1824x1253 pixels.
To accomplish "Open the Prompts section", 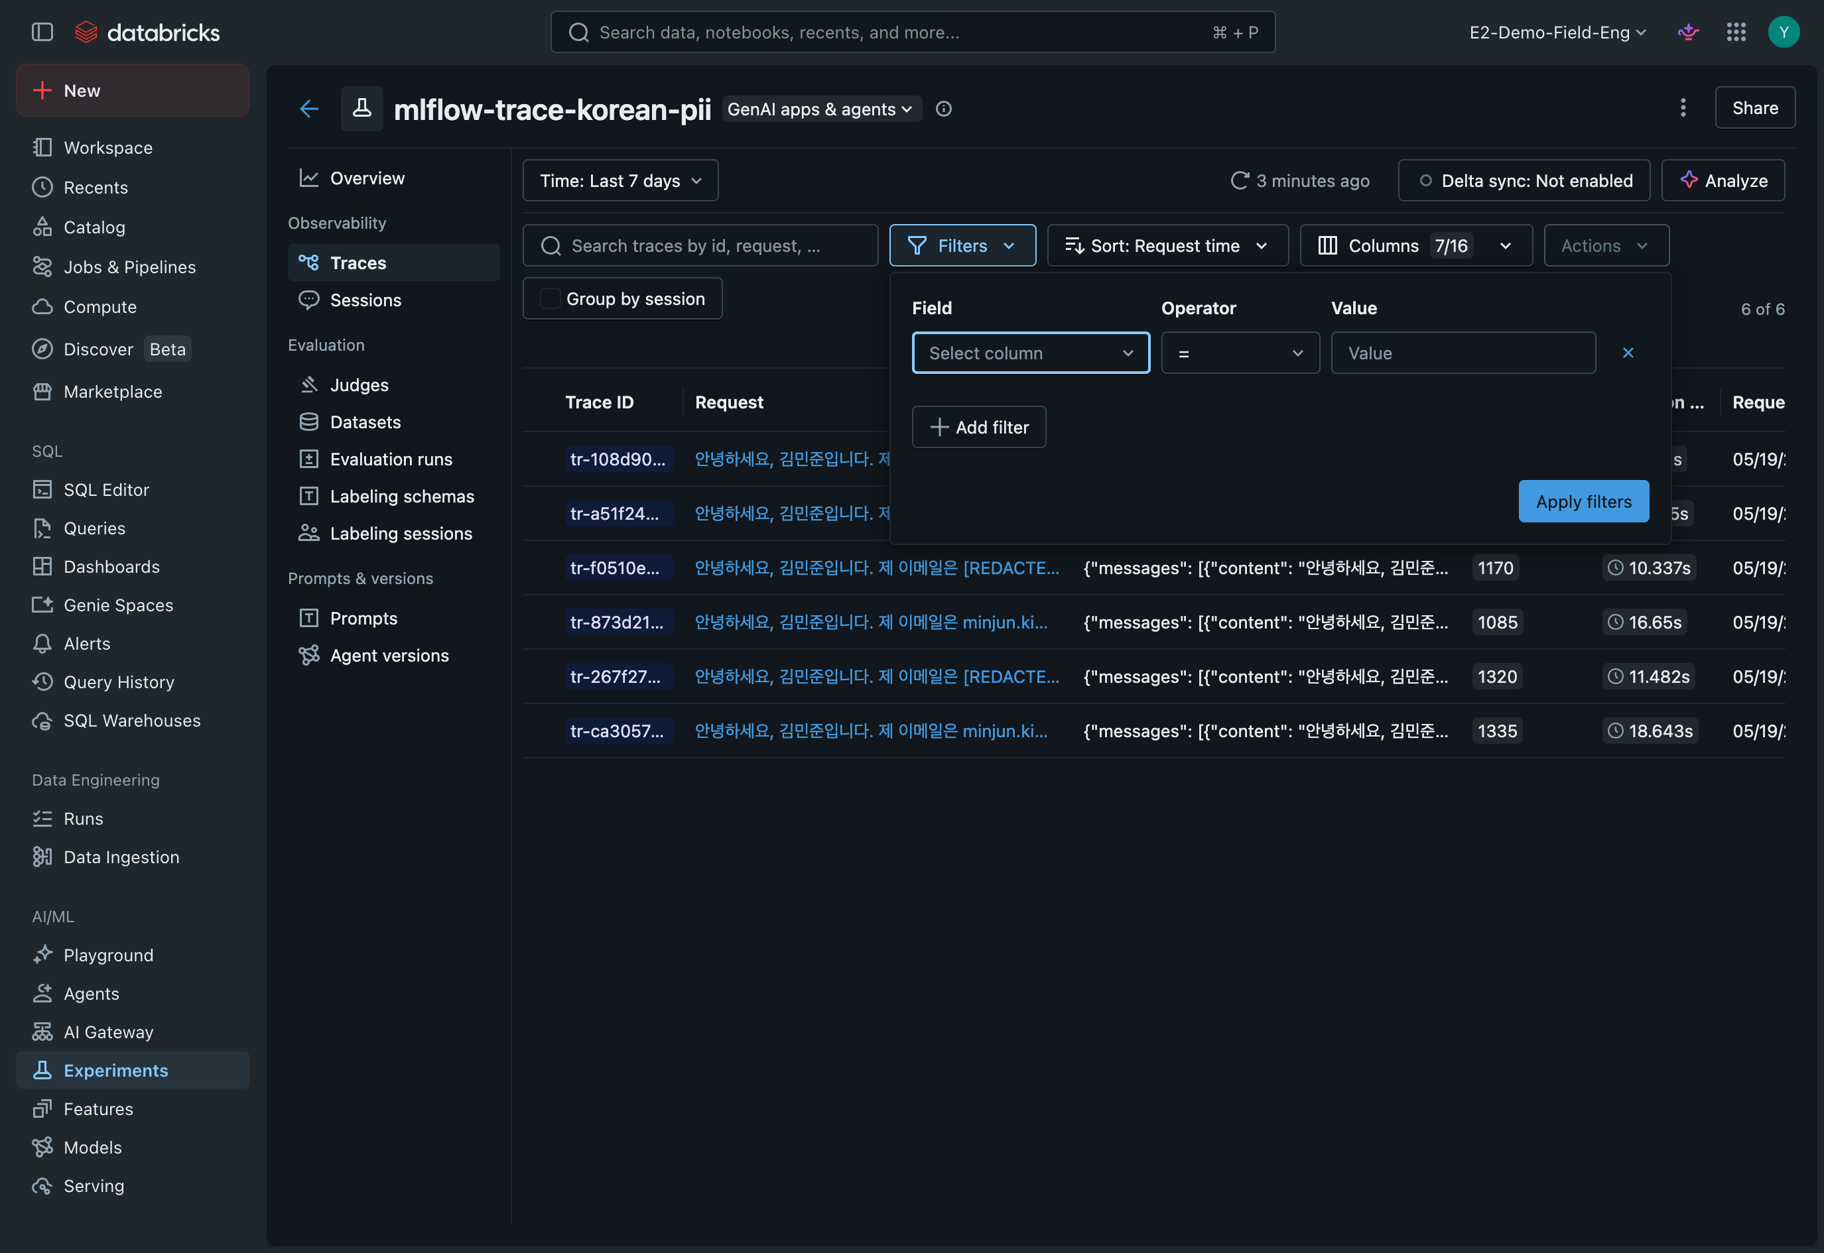I will tap(393, 618).
